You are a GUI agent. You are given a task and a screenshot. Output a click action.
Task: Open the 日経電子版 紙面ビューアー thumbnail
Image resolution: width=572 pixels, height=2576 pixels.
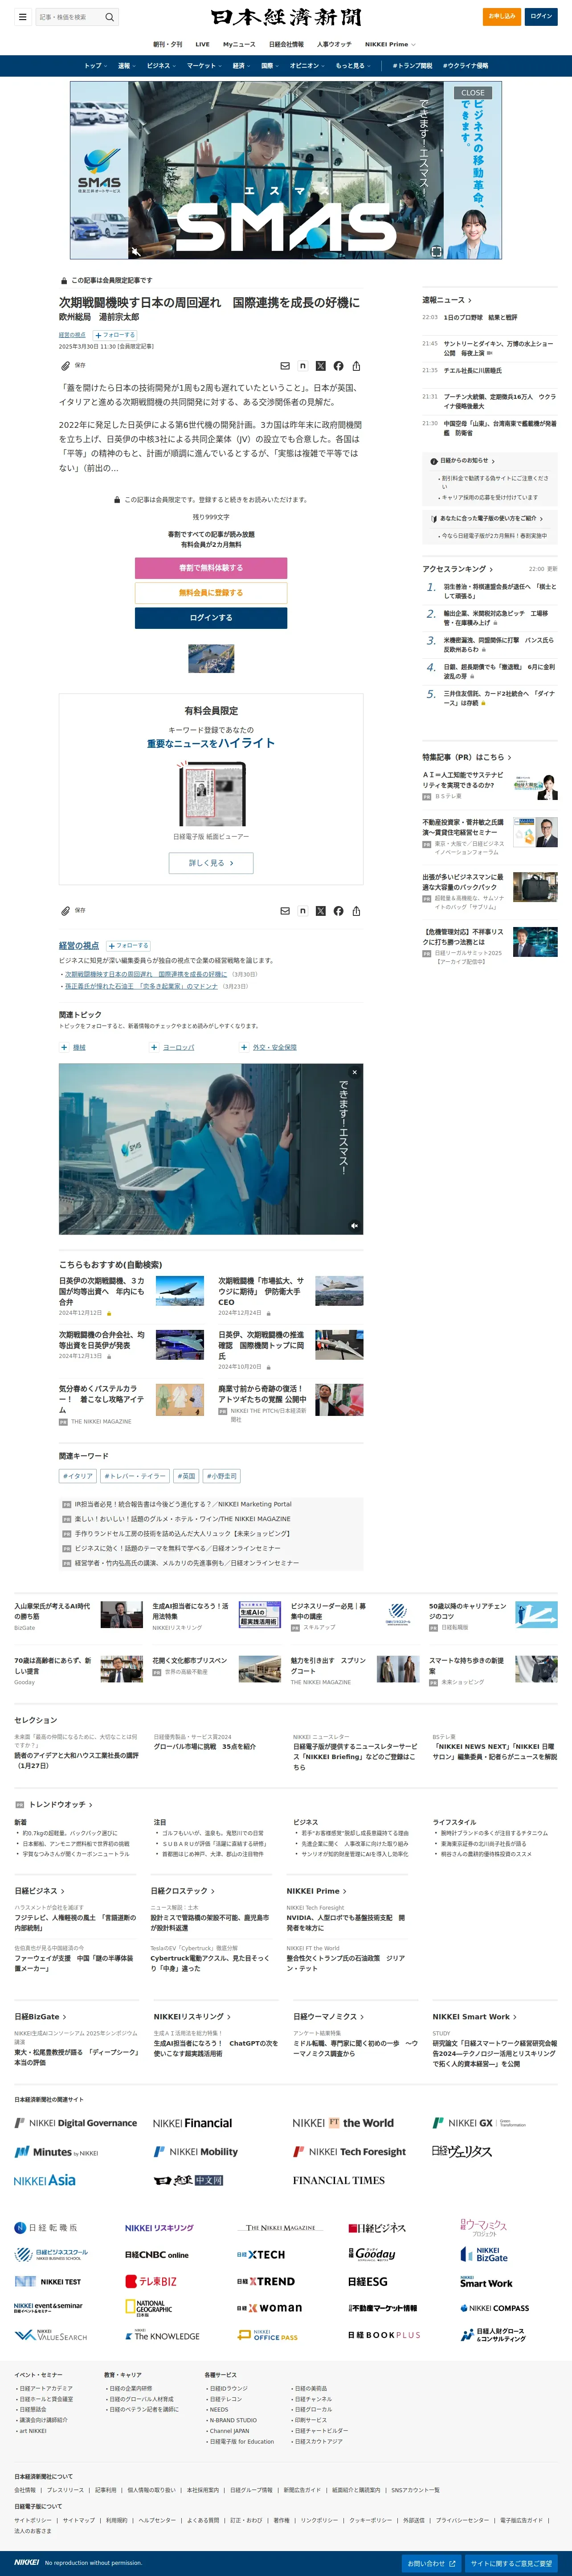pyautogui.click(x=211, y=794)
